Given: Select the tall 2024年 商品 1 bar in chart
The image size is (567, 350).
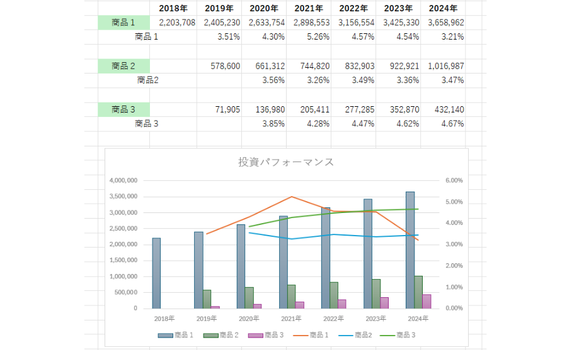Looking at the screenshot, I should (410, 250).
